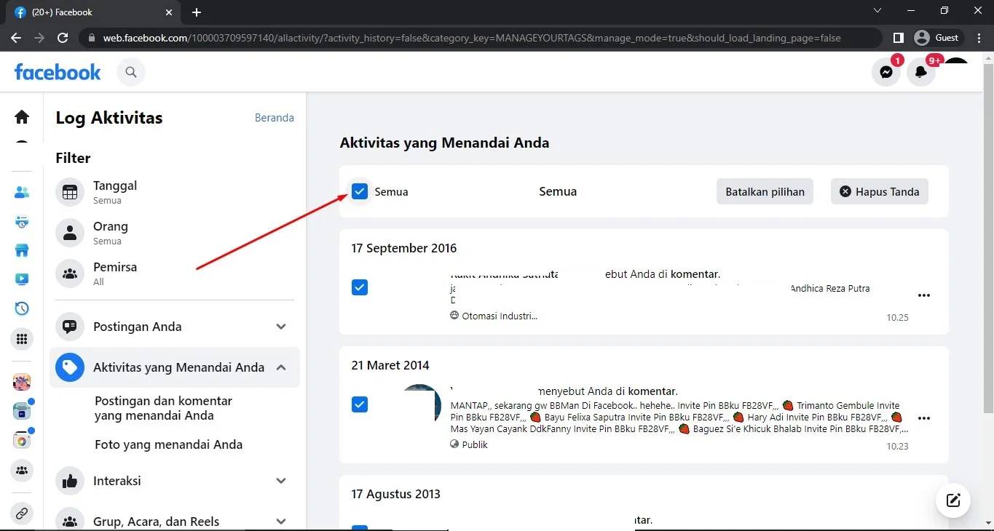This screenshot has height=531, width=994.
Task: Open new message compose icon
Action: coord(954,500)
